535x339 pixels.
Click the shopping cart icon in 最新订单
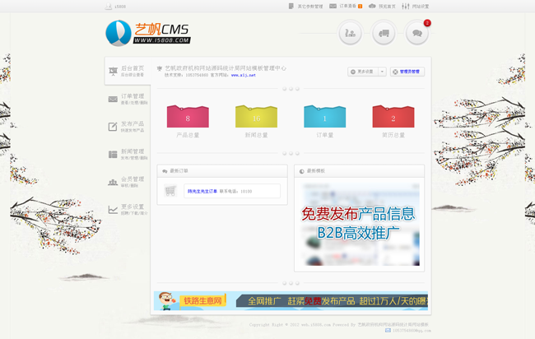[x=170, y=191]
